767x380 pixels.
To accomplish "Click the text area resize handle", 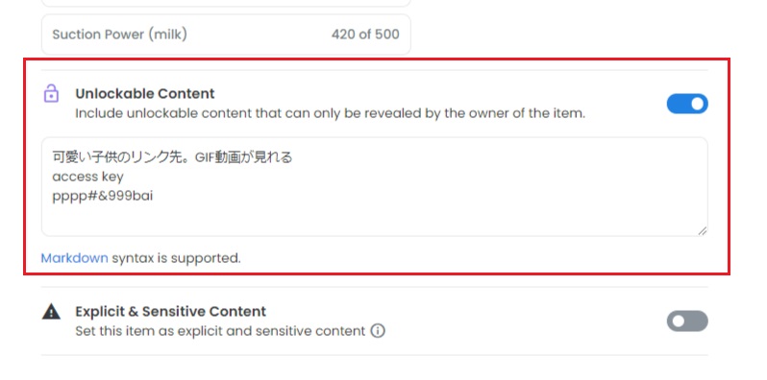I will click(x=702, y=231).
